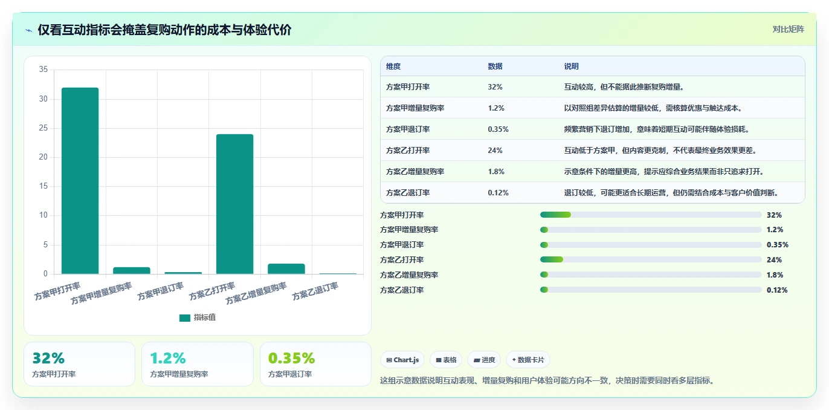Click the bar icon in 进度 chip

coord(477,360)
